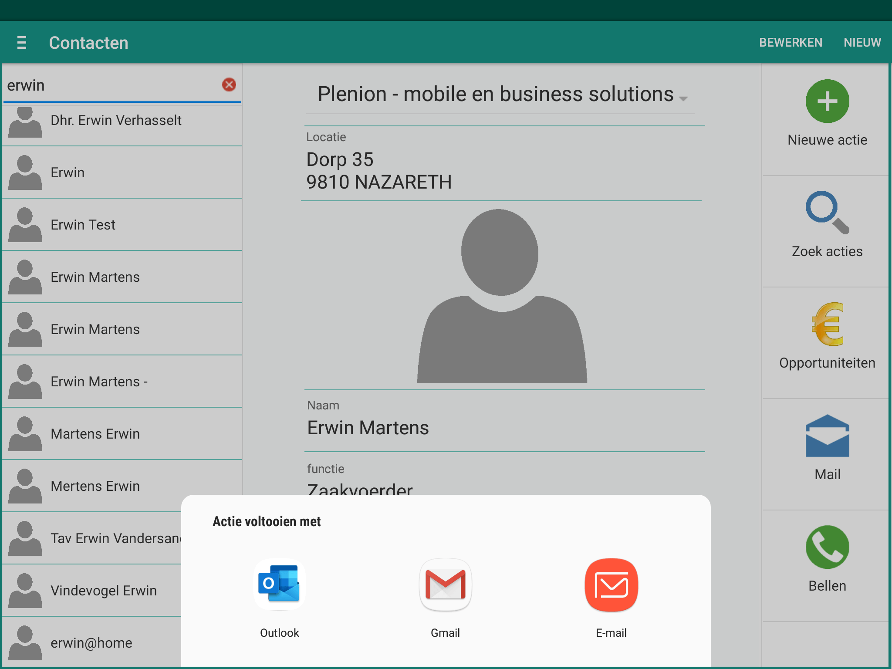Select the contact Vindevogel Erwin
The image size is (892, 669).
tap(104, 591)
